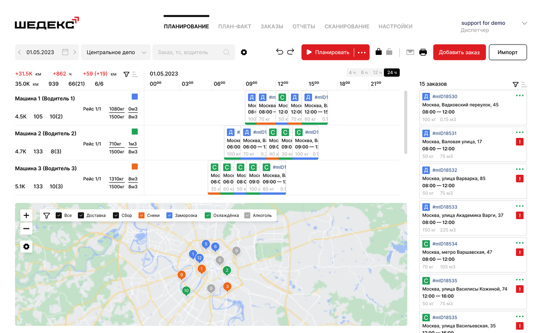The image size is (542, 333).
Task: Zoom in on the map with the plus button
Action: [x=26, y=215]
